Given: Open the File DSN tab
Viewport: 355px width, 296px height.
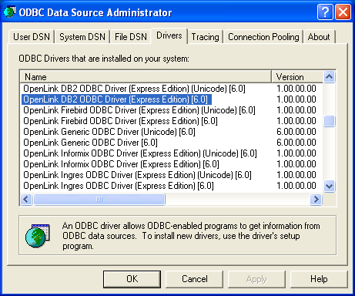Looking at the screenshot, I should point(131,37).
